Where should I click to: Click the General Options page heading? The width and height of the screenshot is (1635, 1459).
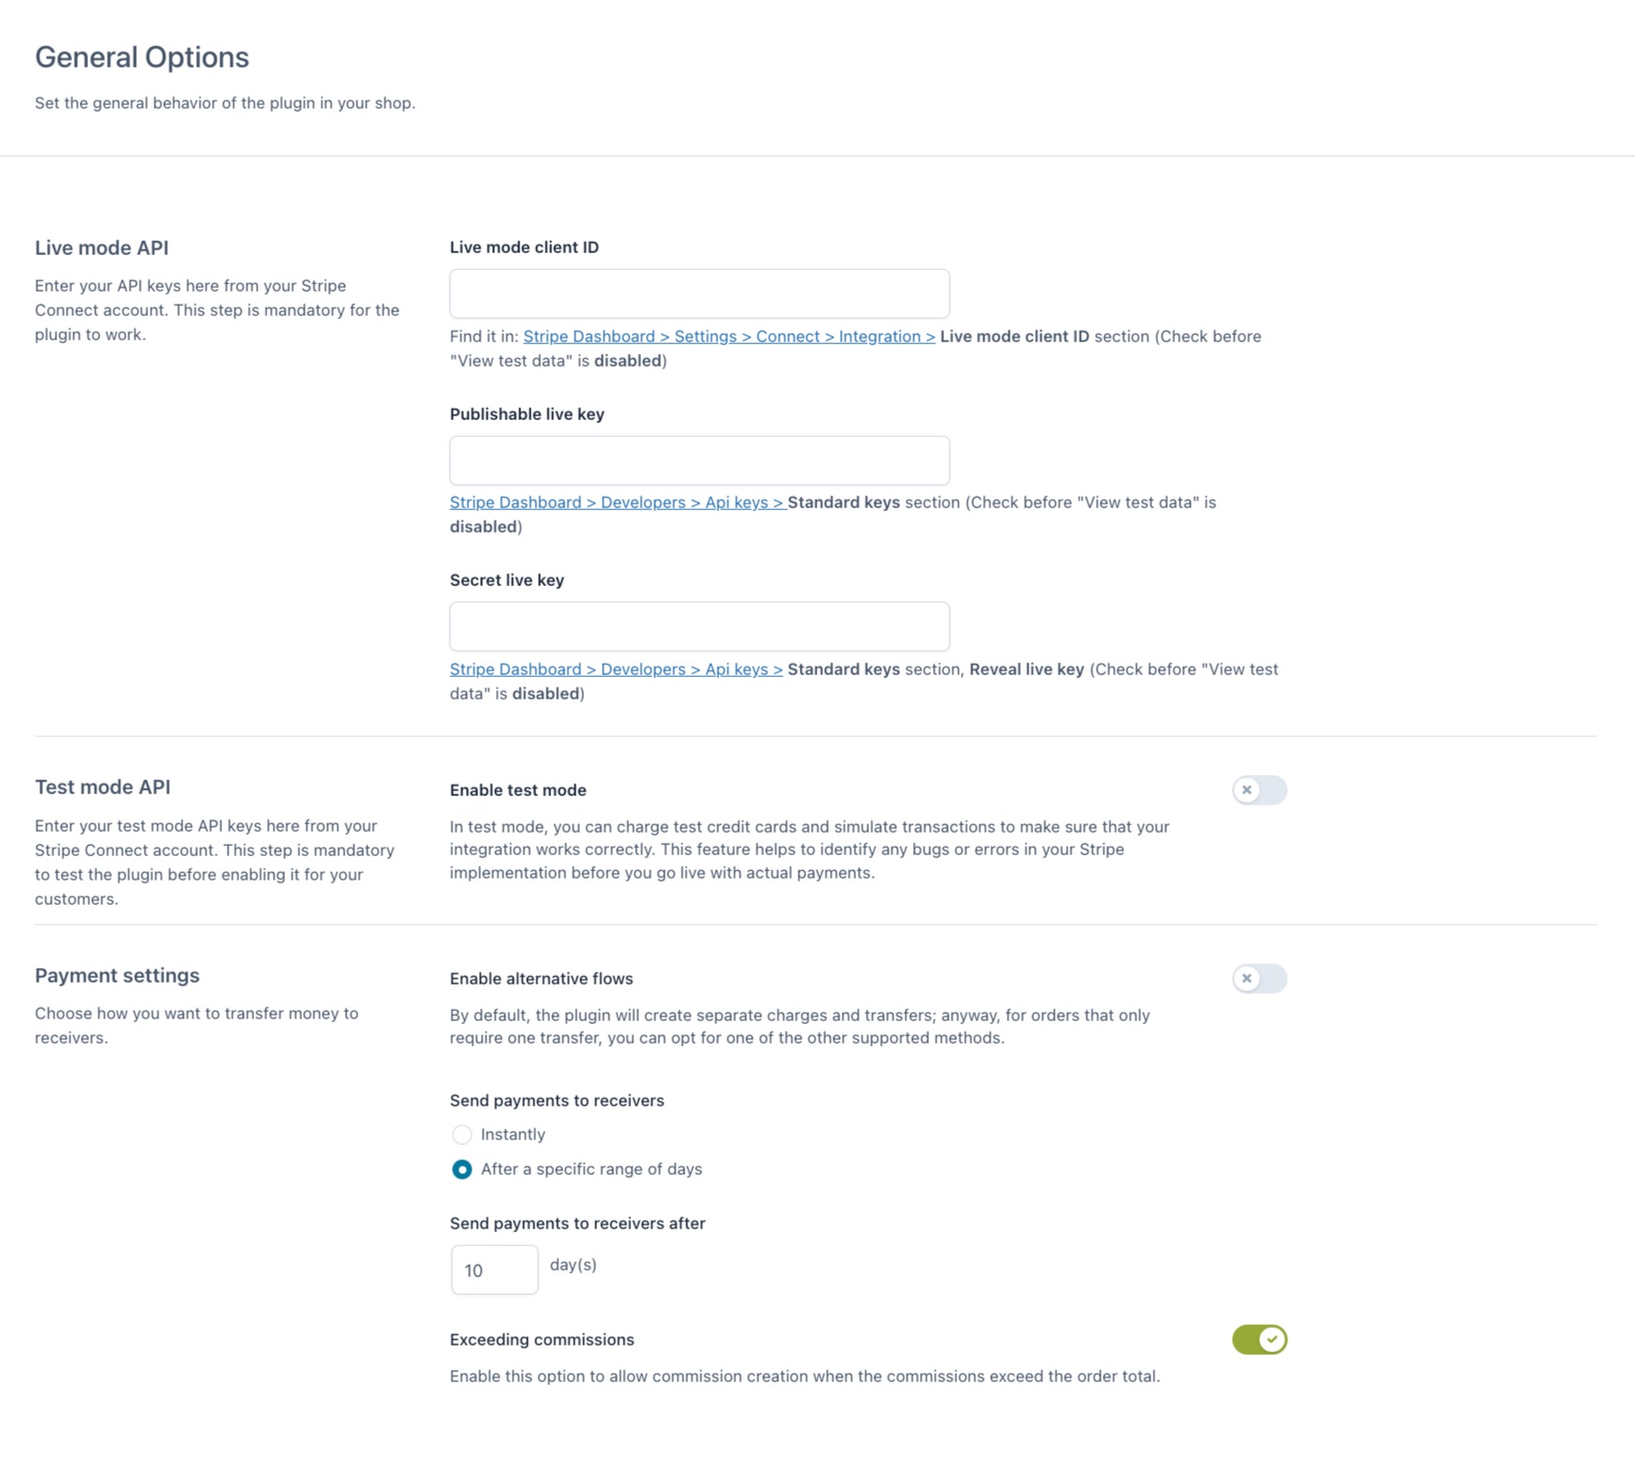(142, 57)
